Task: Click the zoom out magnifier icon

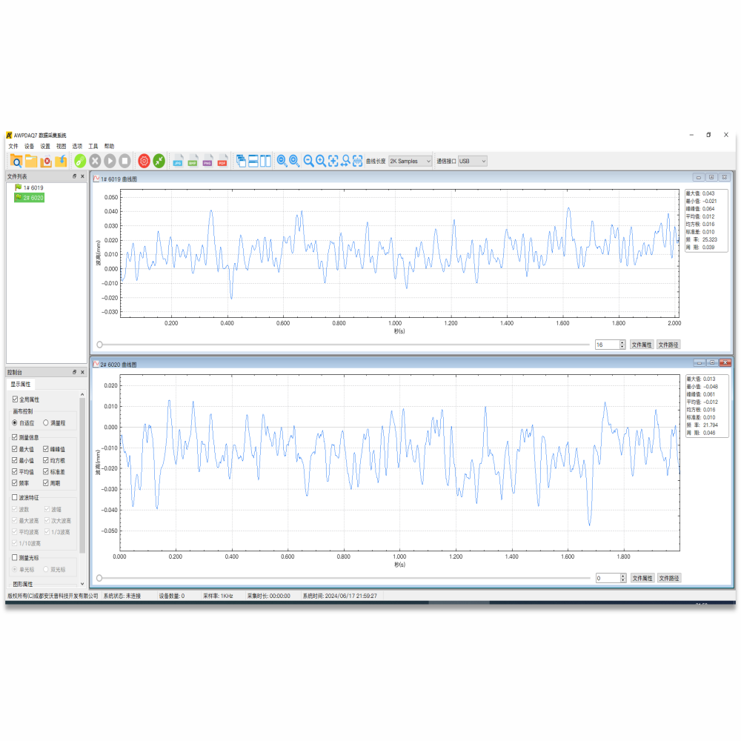Action: (308, 161)
